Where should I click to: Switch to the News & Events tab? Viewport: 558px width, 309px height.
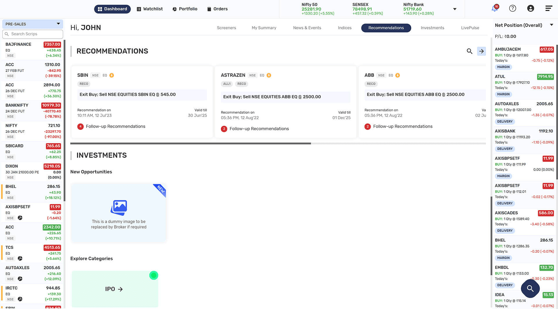click(x=307, y=28)
